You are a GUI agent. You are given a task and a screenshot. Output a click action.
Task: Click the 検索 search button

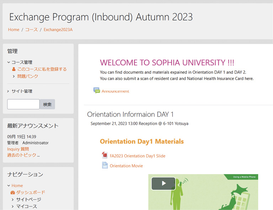coord(47,104)
